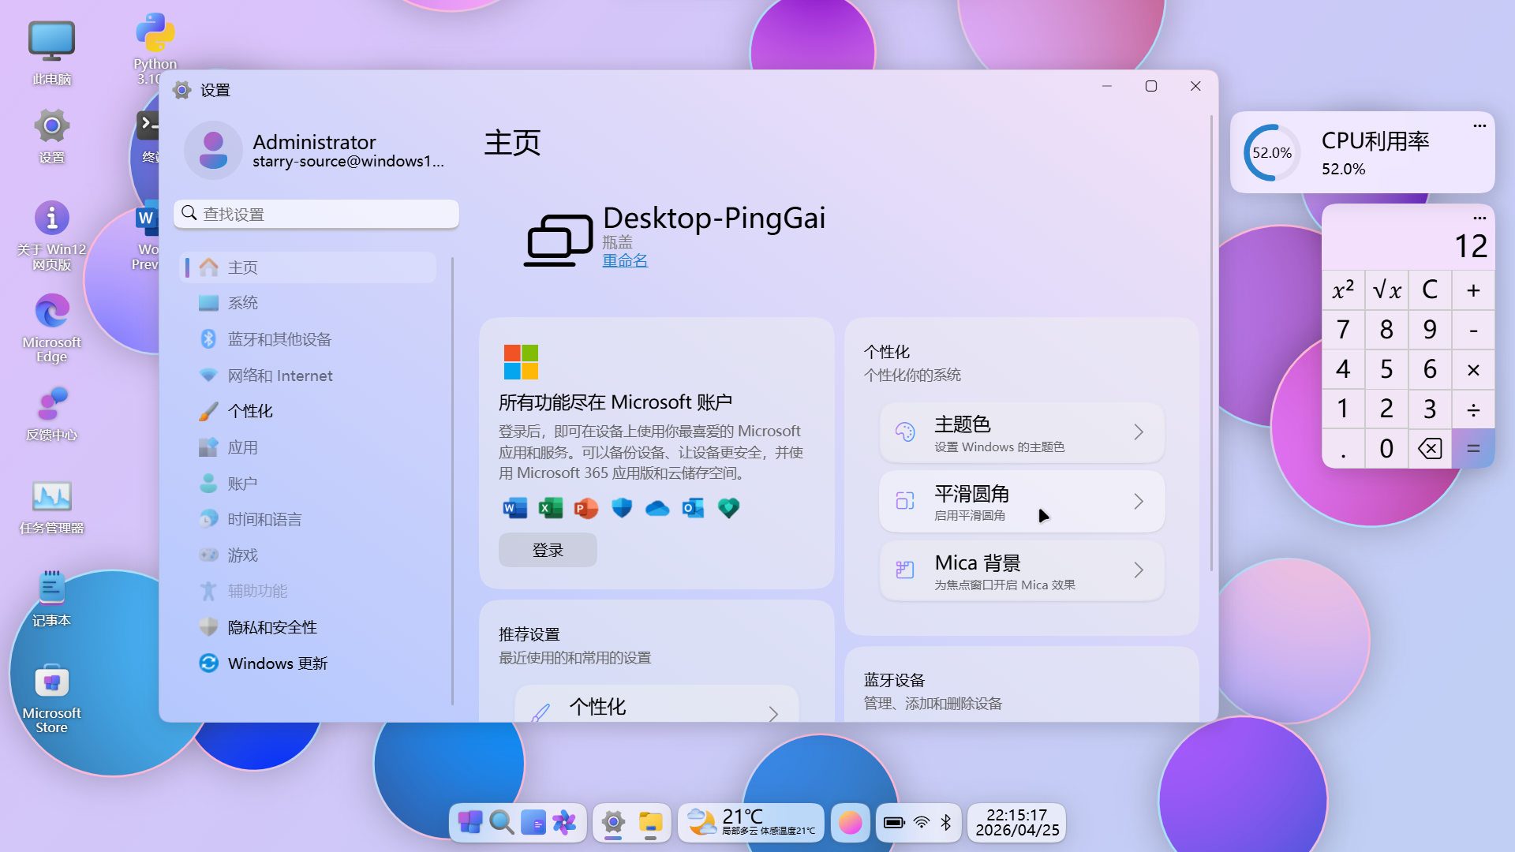Click calculator x² button
Image resolution: width=1515 pixels, height=852 pixels.
tap(1343, 290)
